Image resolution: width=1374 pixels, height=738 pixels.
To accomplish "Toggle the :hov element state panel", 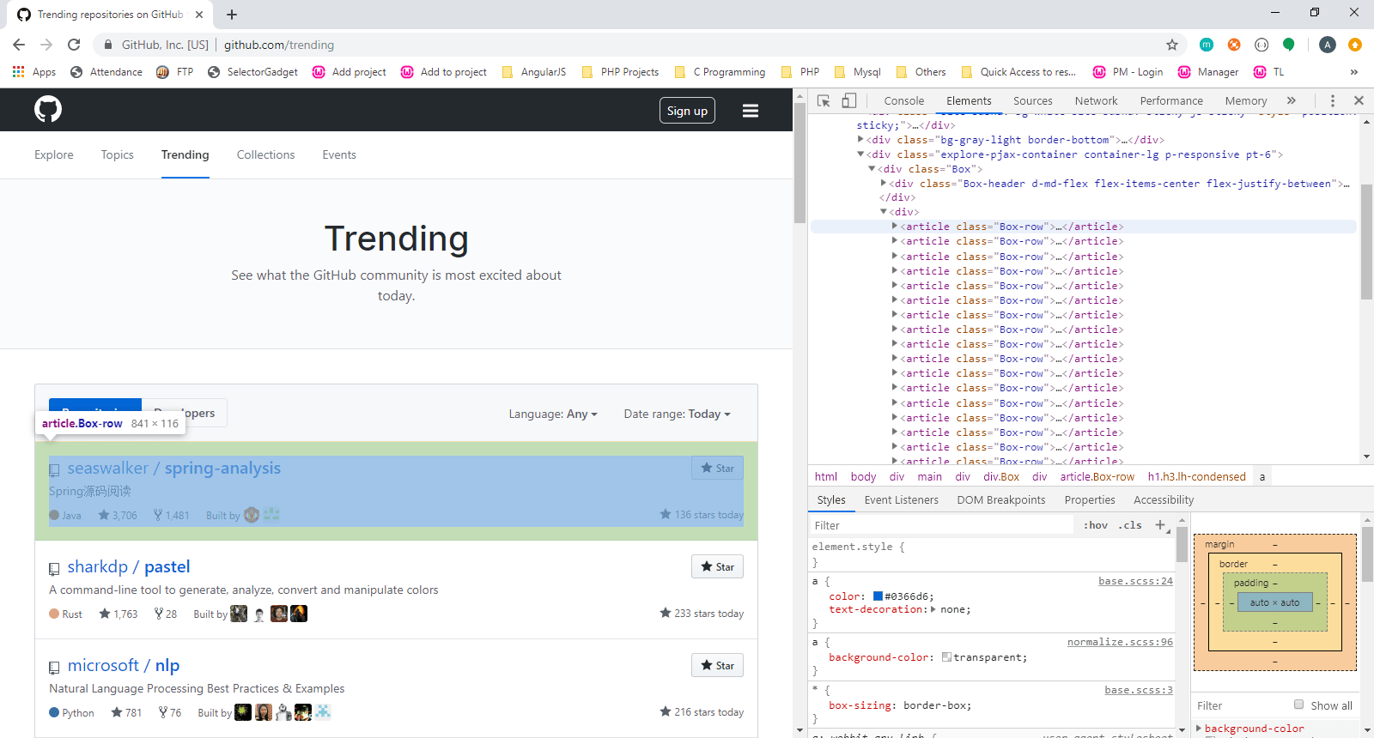I will [x=1096, y=525].
